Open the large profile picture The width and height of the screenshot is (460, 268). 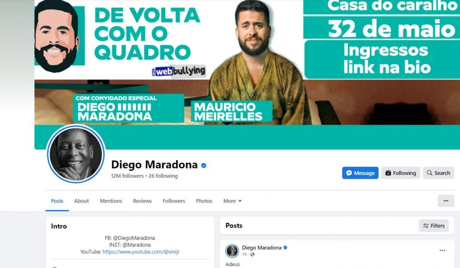(x=76, y=154)
